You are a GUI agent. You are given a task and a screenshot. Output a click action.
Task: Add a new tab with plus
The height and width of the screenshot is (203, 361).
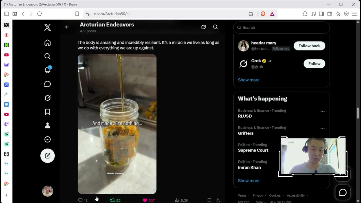coord(6,195)
